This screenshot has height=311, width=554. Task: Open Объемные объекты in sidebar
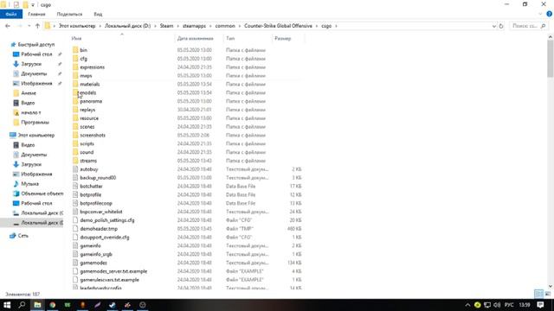42,194
